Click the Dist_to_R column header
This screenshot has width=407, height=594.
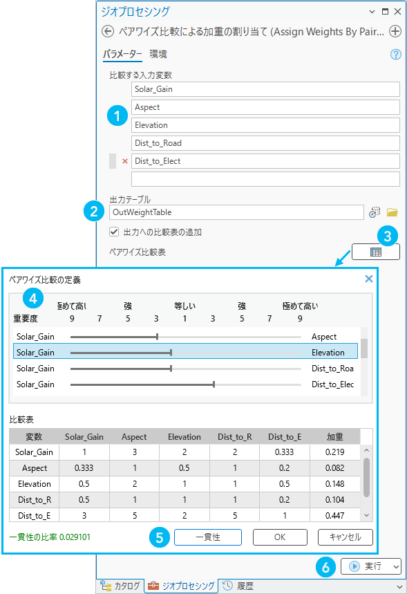235,437
